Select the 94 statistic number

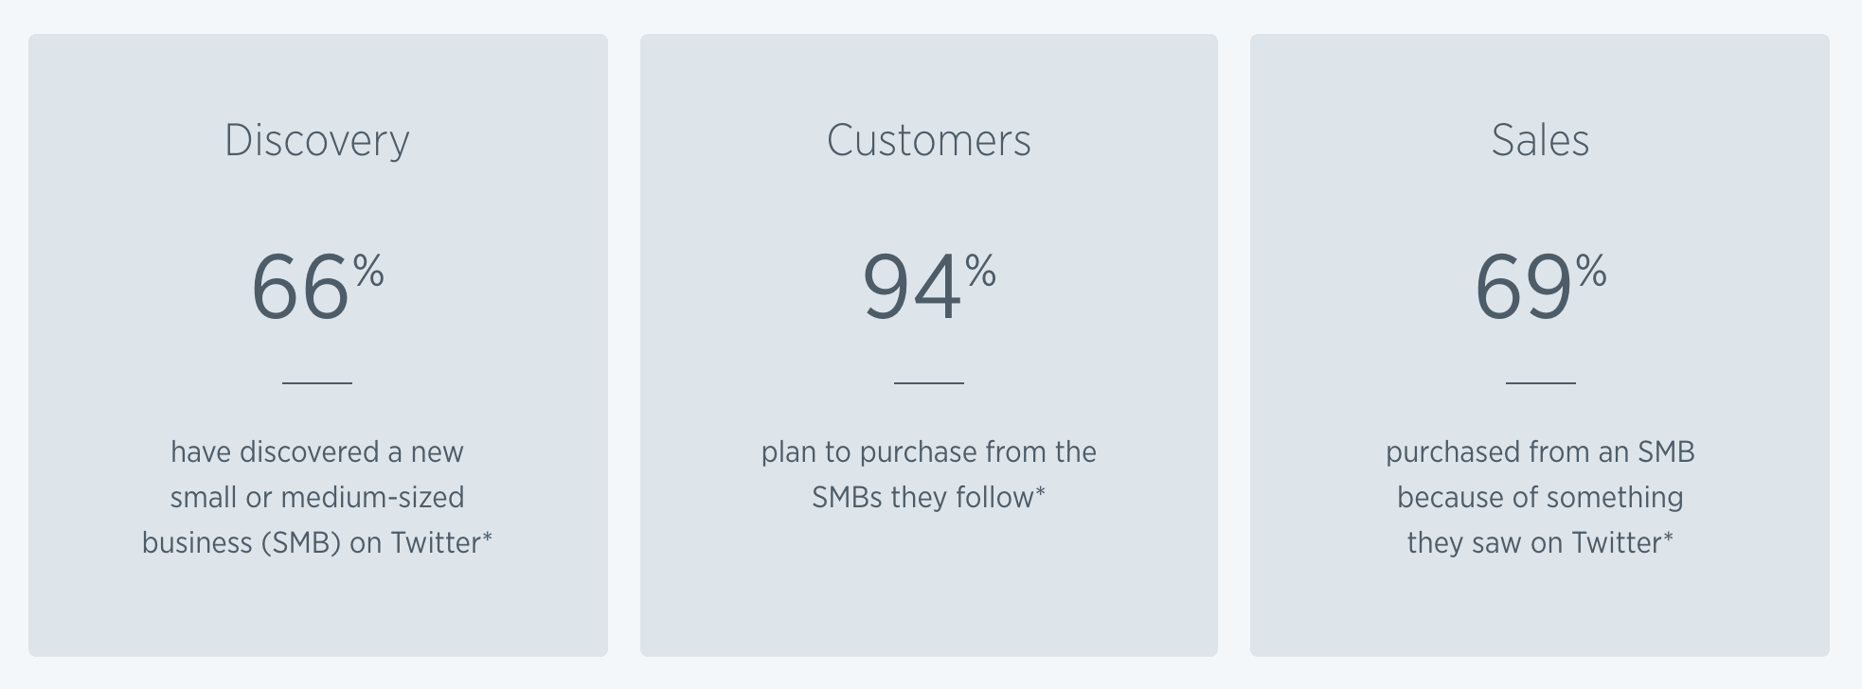pos(911,288)
